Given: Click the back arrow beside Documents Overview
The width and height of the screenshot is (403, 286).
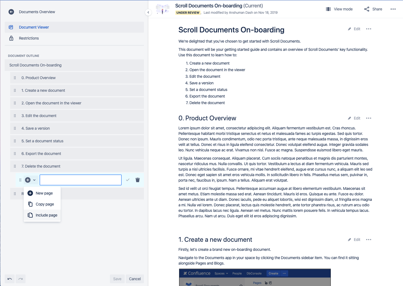Looking at the screenshot, I should pyautogui.click(x=11, y=12).
